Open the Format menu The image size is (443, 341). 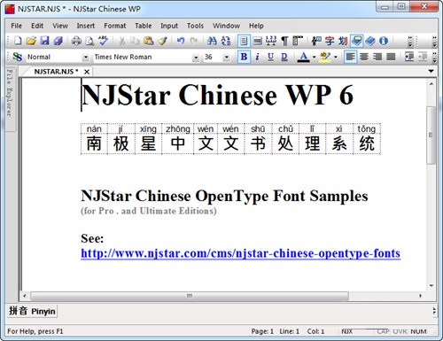[x=115, y=26]
